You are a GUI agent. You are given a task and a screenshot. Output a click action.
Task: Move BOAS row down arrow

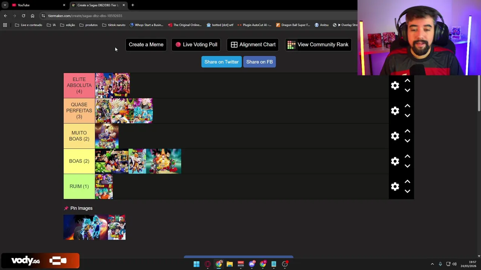[x=407, y=166]
